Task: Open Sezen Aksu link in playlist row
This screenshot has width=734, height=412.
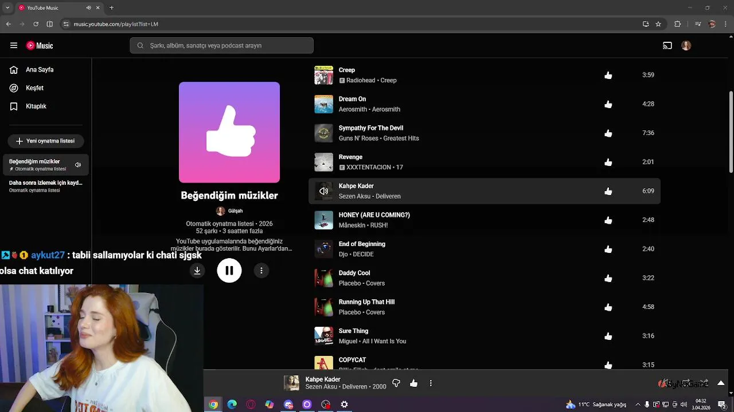Action: tap(354, 196)
